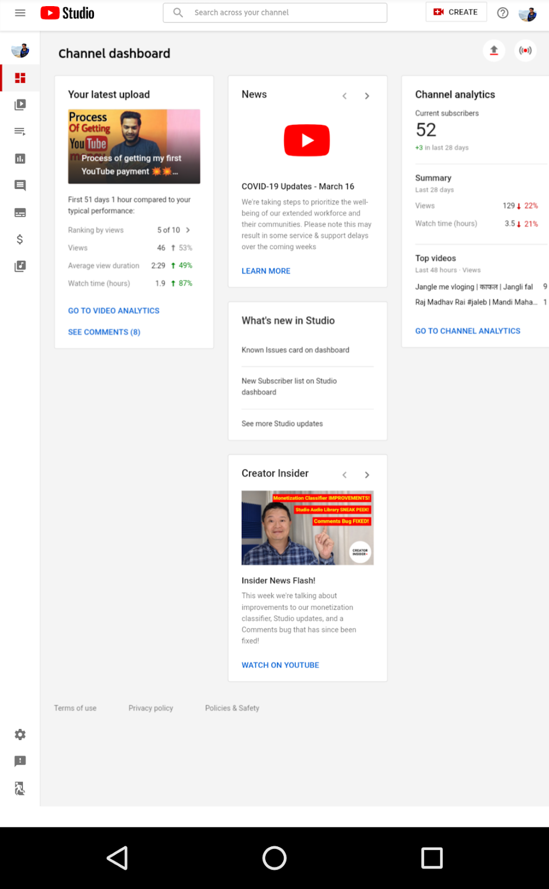Show previous Creator Insider card
Viewport: 549px width, 889px height.
point(345,475)
